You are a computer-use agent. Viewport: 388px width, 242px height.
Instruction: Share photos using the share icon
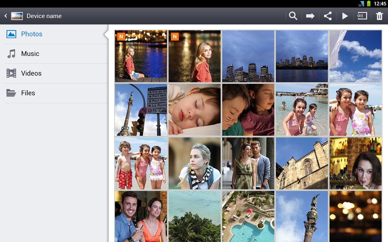(327, 16)
